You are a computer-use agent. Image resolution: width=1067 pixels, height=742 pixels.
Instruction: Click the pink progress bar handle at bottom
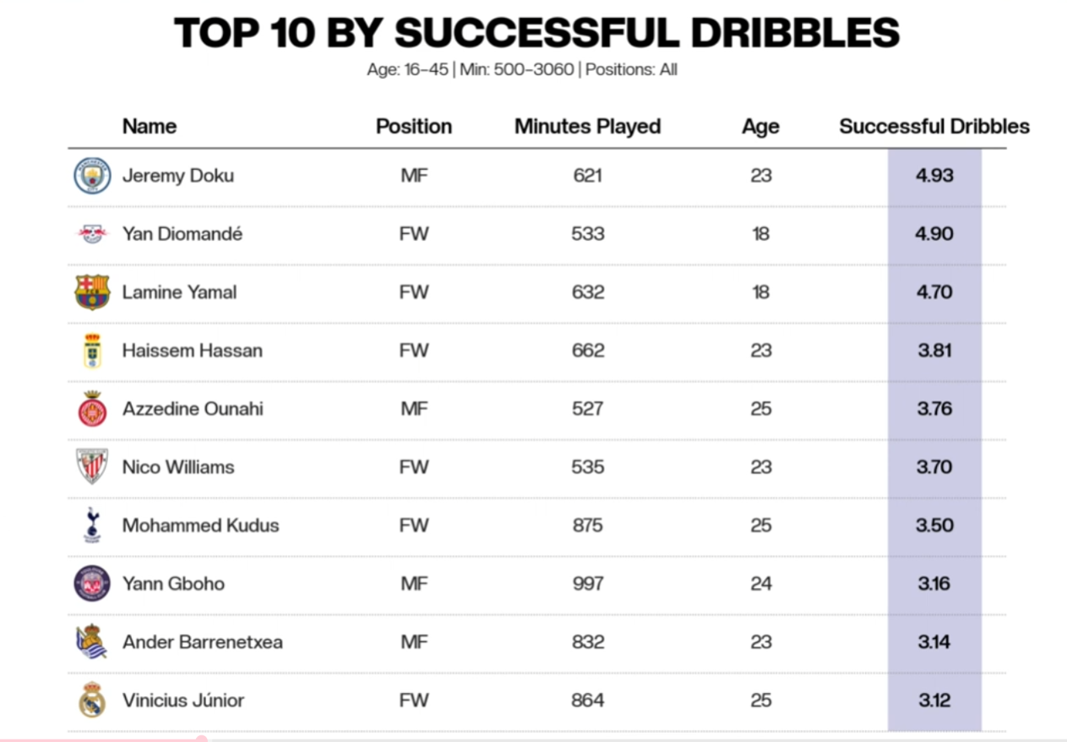pos(201,739)
